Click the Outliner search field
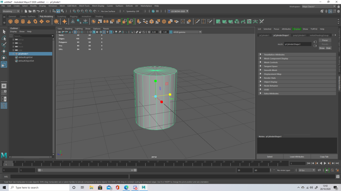This screenshot has width=341, height=191. click(32, 36)
